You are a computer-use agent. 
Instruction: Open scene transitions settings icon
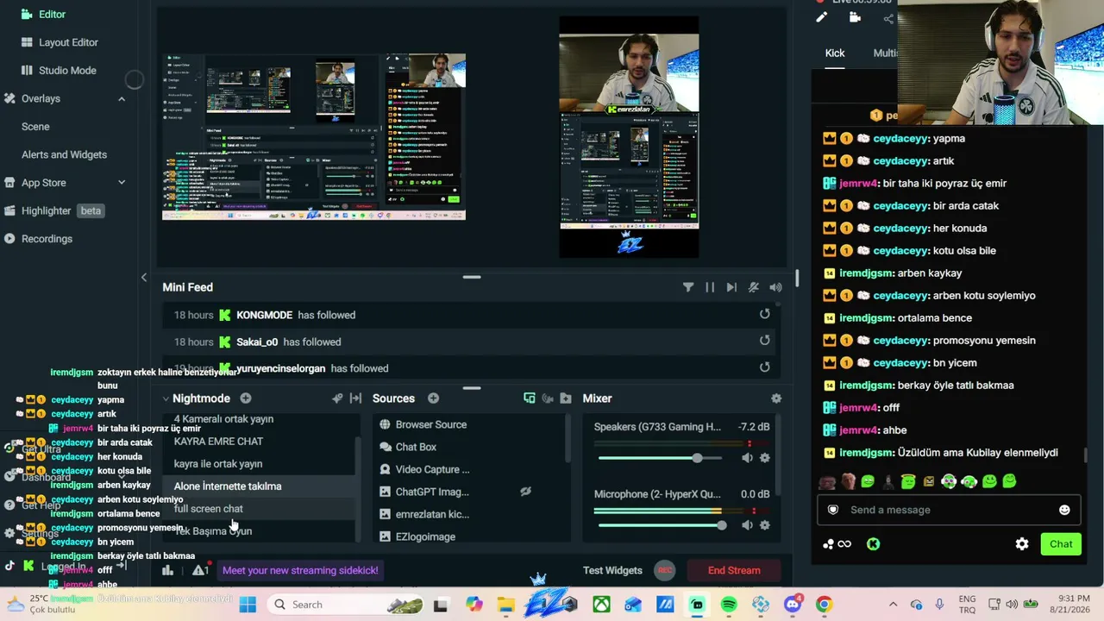pos(337,398)
